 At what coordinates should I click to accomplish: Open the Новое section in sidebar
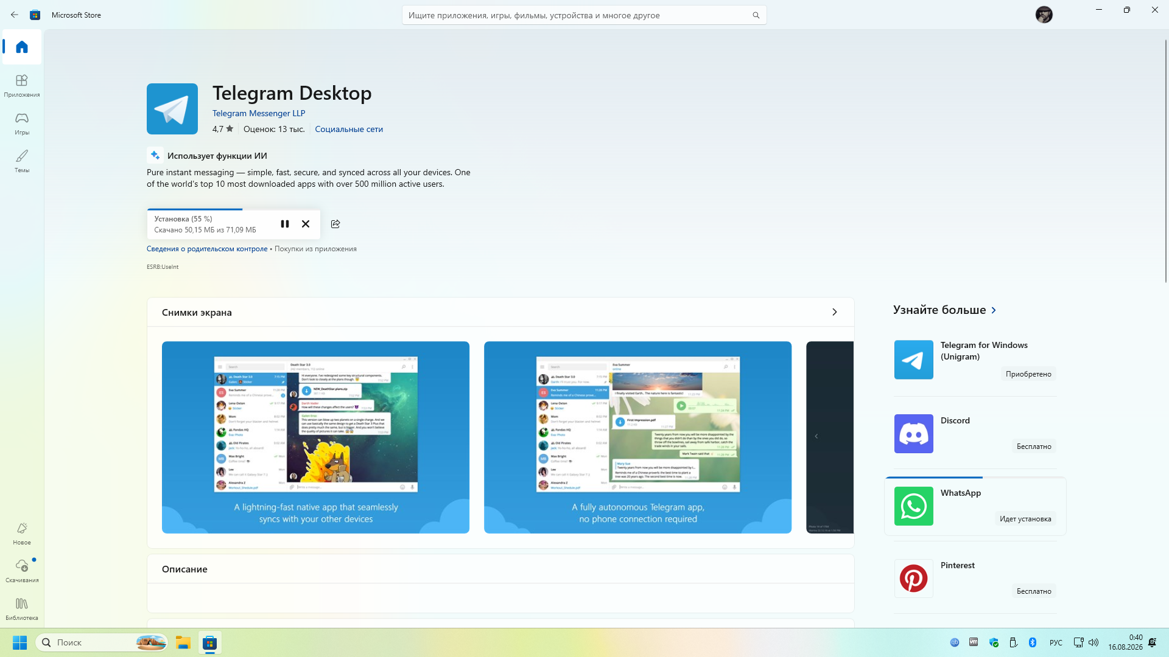click(x=22, y=534)
